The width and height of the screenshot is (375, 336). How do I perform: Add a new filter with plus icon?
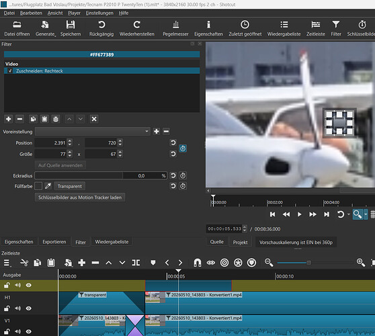(x=8, y=119)
